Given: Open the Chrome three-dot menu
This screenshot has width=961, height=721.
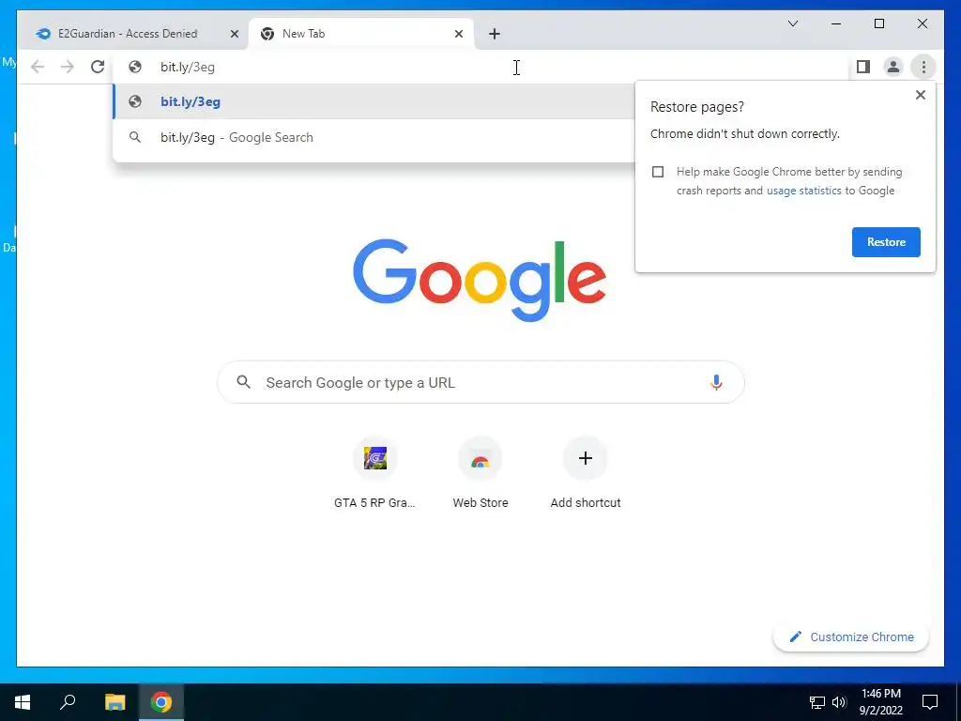Looking at the screenshot, I should click(923, 67).
